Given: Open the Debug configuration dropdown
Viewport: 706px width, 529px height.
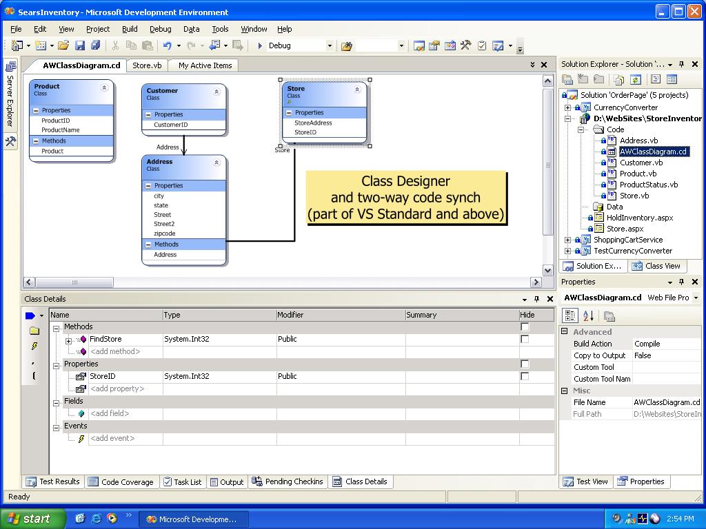Looking at the screenshot, I should 330,46.
